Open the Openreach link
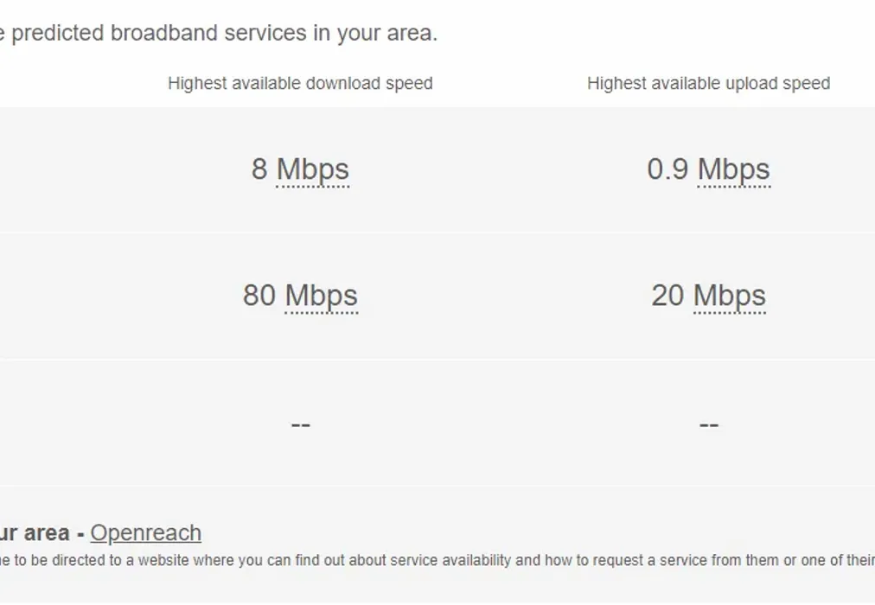 pyautogui.click(x=145, y=532)
